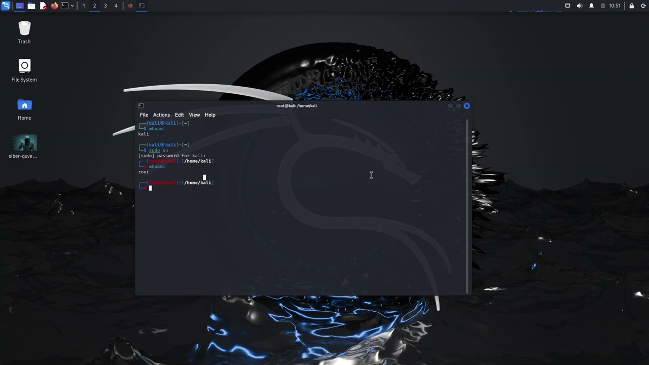Switch to workspace 3

pos(105,6)
